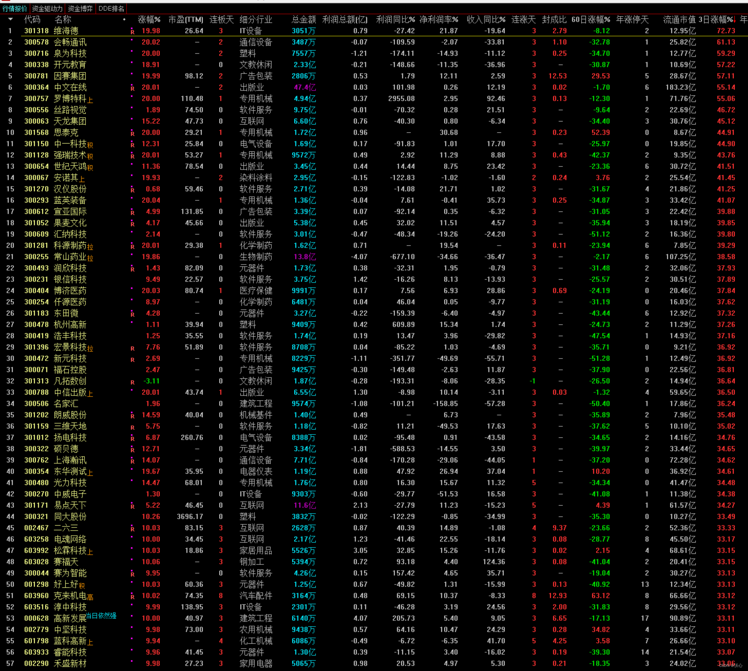Viewport: 748px width, 671px height.
Task: Click the 上 tag next to 罗博特科
Action: pos(90,100)
